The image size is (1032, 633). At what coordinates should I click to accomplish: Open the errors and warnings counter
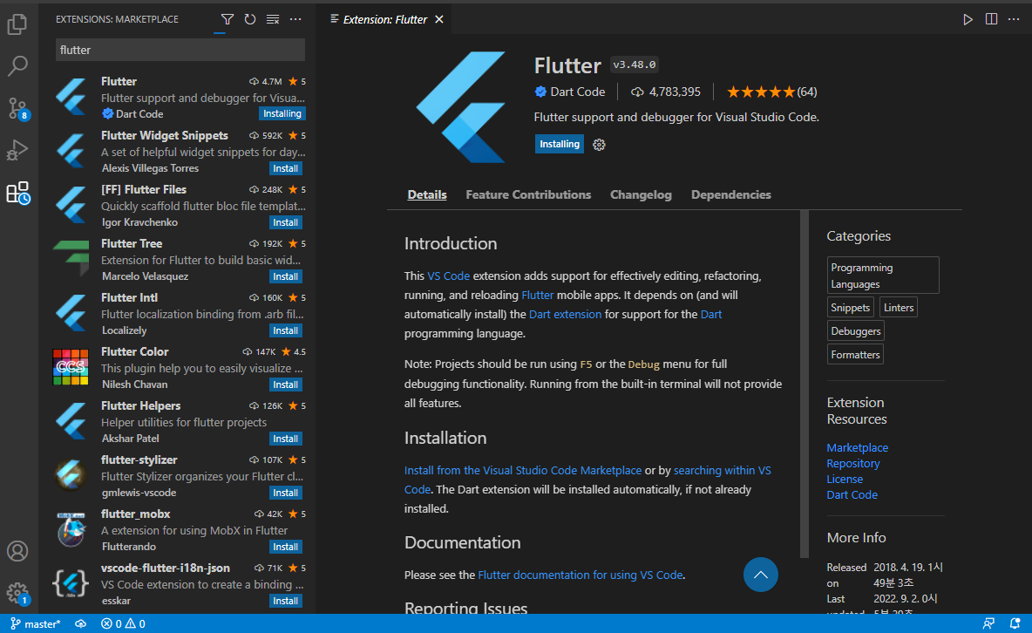tap(123, 623)
